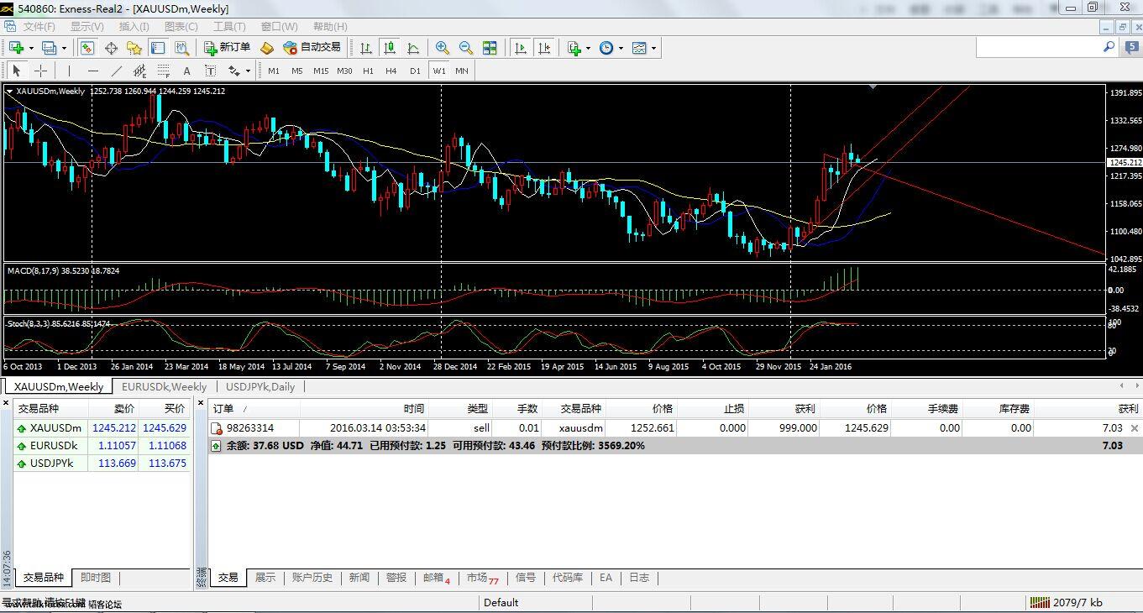Select the Fibonacci retracement tool
This screenshot has width=1143, height=613.
163,71
